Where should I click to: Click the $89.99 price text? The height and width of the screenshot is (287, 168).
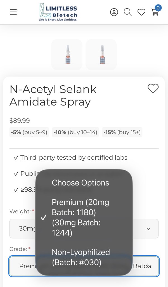(20, 121)
